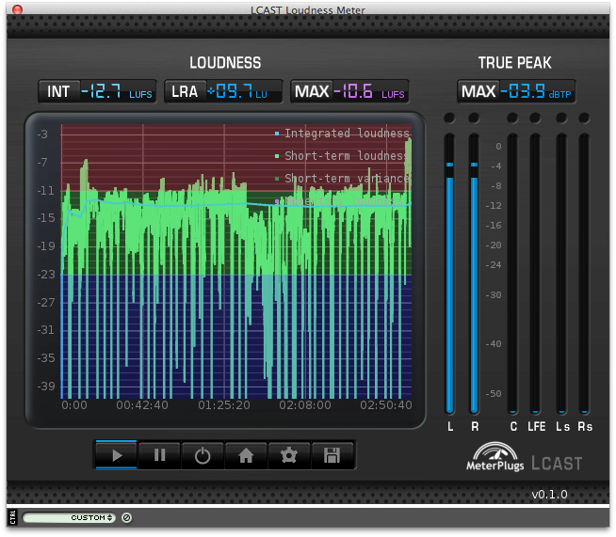The width and height of the screenshot is (616, 537).
Task: Click the 02:08:00 timeline label
Action: click(x=305, y=404)
